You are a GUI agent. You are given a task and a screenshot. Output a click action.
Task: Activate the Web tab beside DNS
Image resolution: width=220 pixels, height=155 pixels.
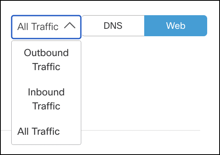tap(176, 26)
